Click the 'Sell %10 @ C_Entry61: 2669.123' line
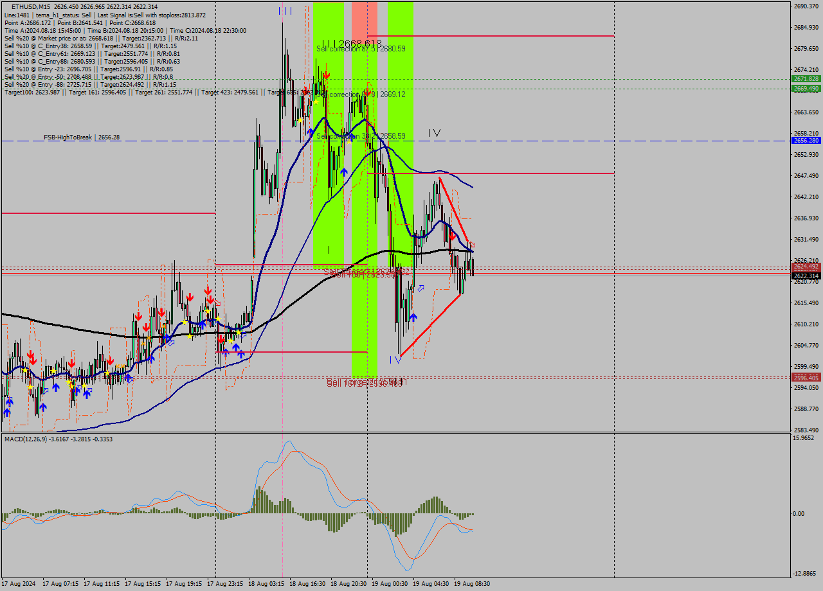 pyautogui.click(x=92, y=53)
